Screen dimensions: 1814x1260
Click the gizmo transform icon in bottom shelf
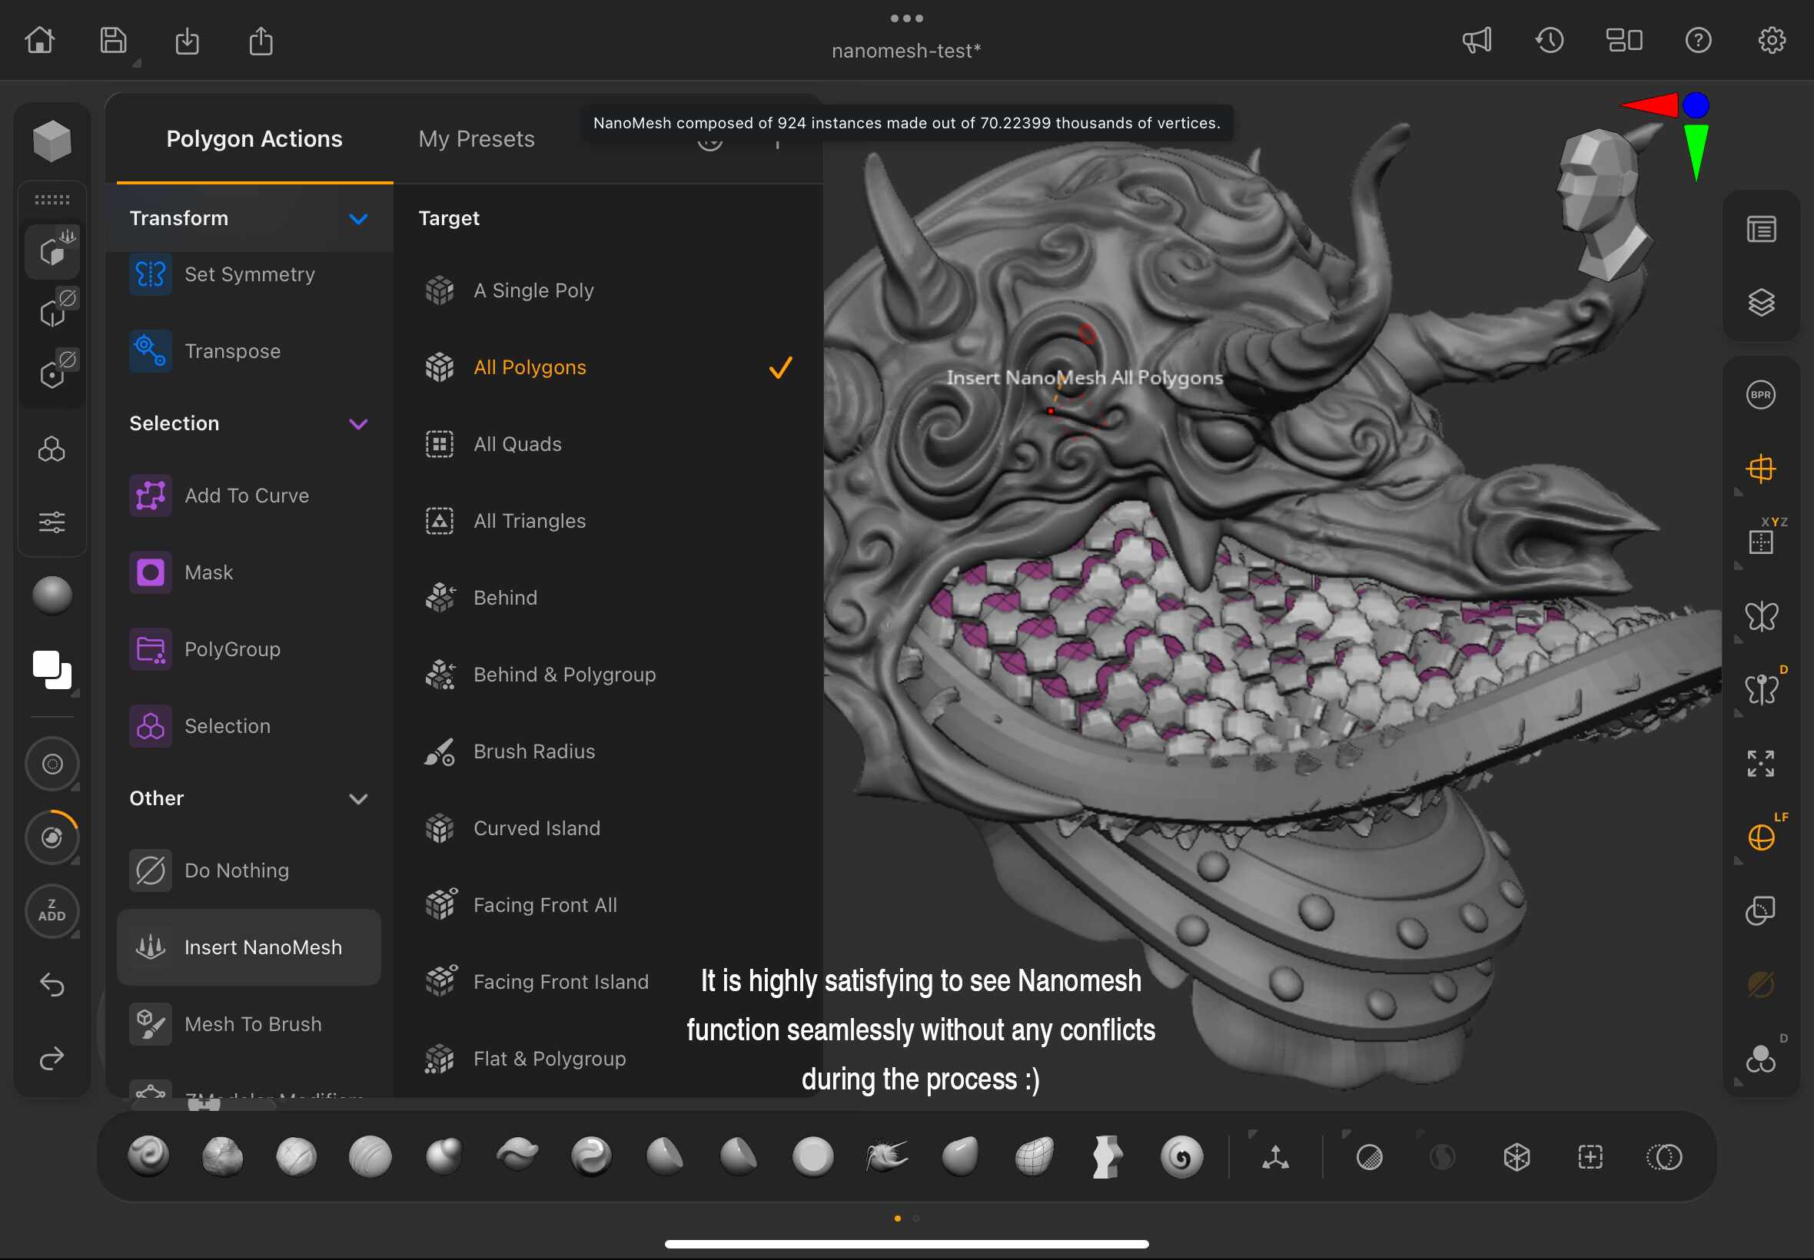click(1274, 1157)
